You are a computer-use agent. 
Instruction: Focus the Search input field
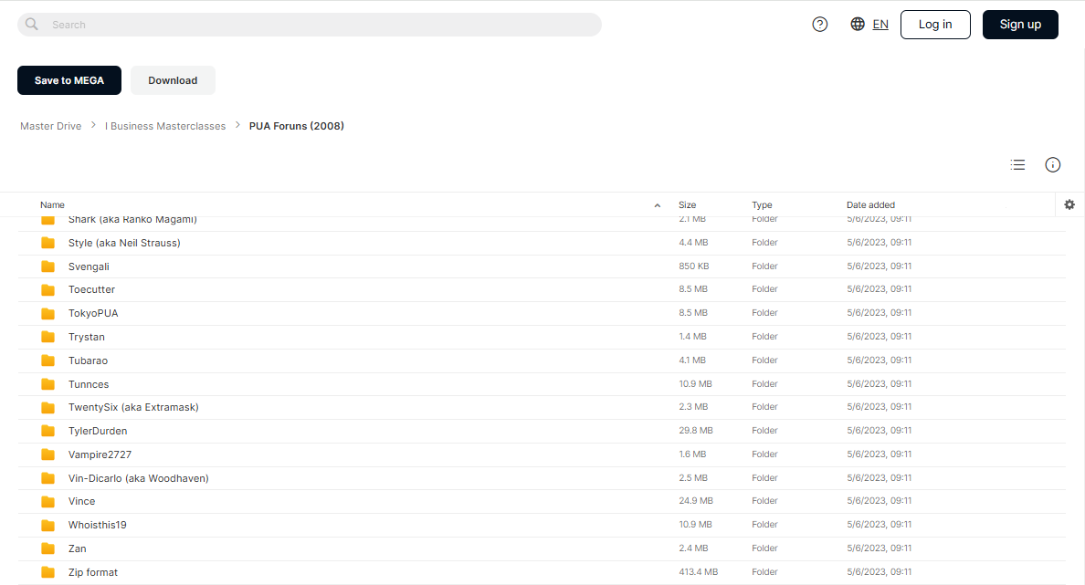click(x=310, y=25)
